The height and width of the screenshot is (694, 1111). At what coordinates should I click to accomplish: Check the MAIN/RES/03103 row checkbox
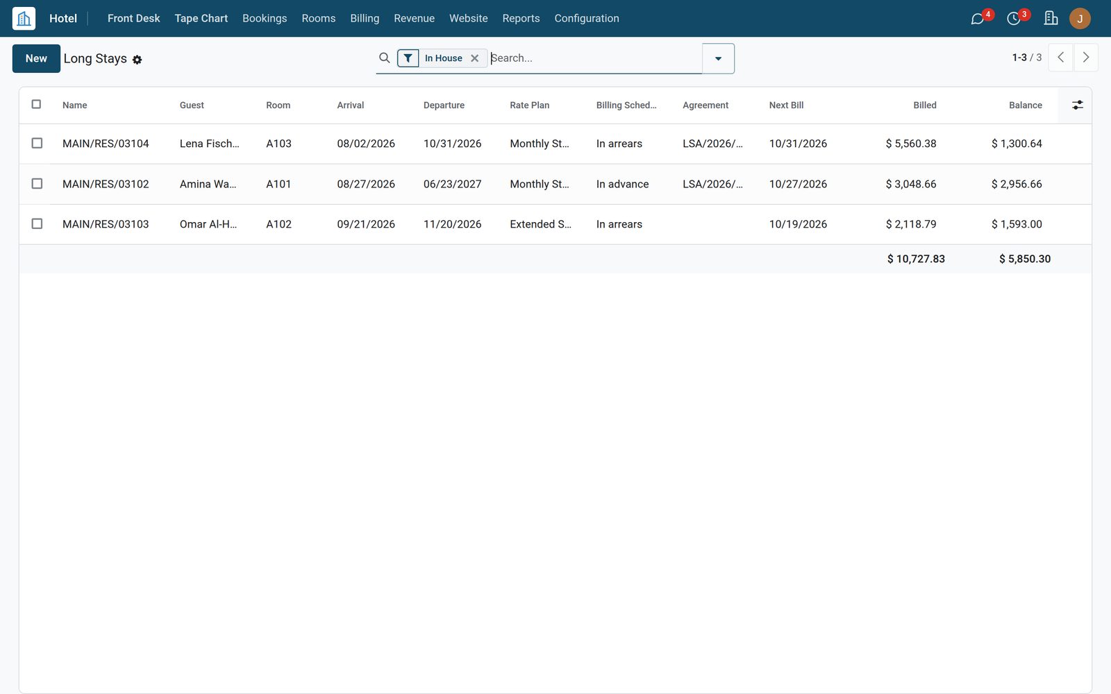pos(37,223)
